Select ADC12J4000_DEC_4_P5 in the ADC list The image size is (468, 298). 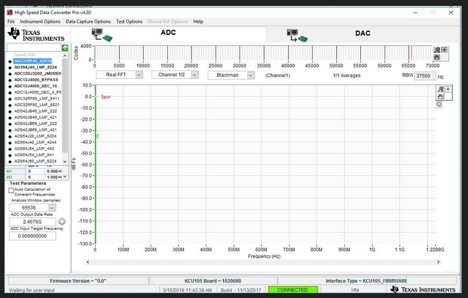pos(38,92)
